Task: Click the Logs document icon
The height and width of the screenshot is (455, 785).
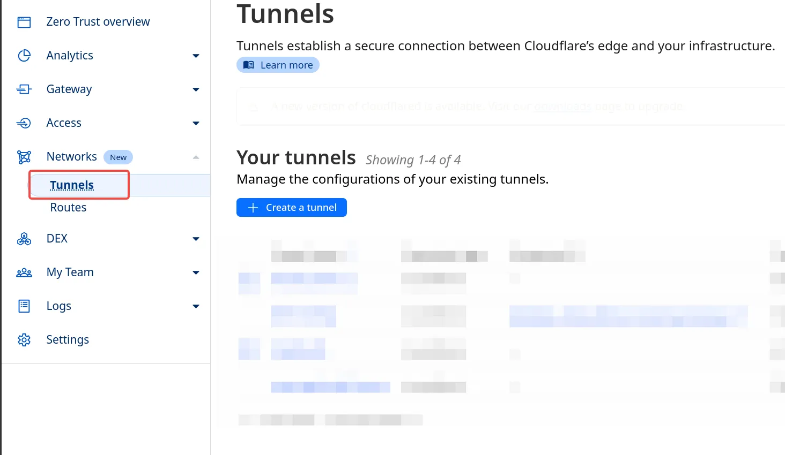Action: click(x=24, y=306)
